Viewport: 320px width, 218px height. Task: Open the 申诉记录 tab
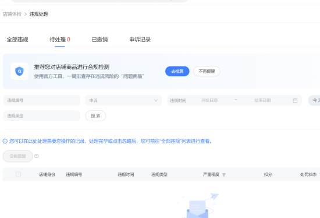pos(140,40)
